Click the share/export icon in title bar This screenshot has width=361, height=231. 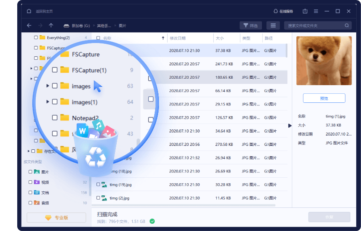(x=305, y=11)
